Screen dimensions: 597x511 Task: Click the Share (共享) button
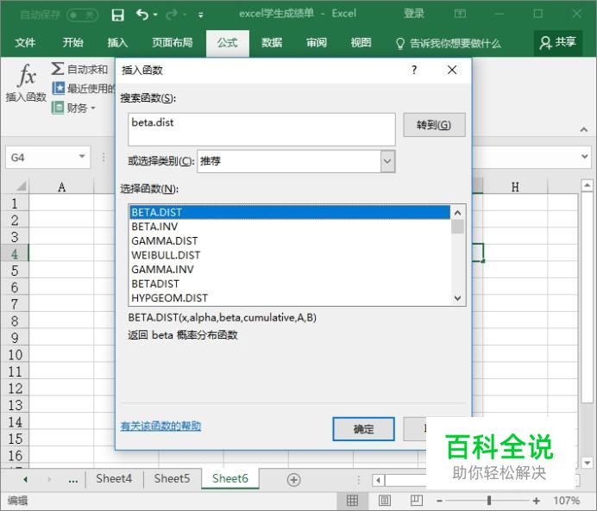point(558,43)
